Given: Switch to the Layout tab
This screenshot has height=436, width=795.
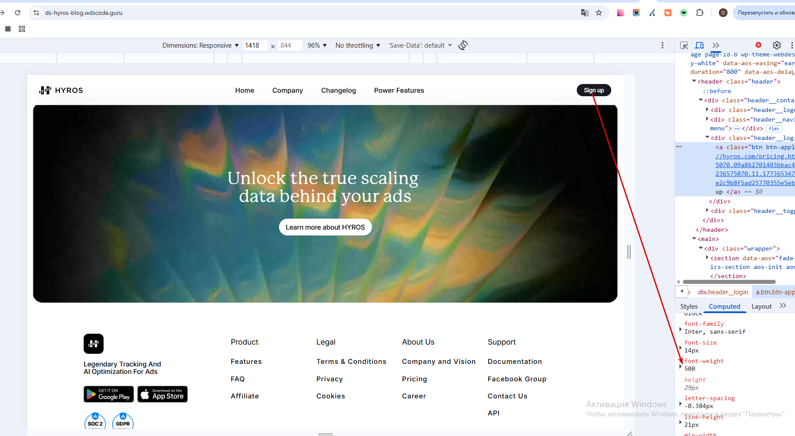Looking at the screenshot, I should (x=762, y=307).
